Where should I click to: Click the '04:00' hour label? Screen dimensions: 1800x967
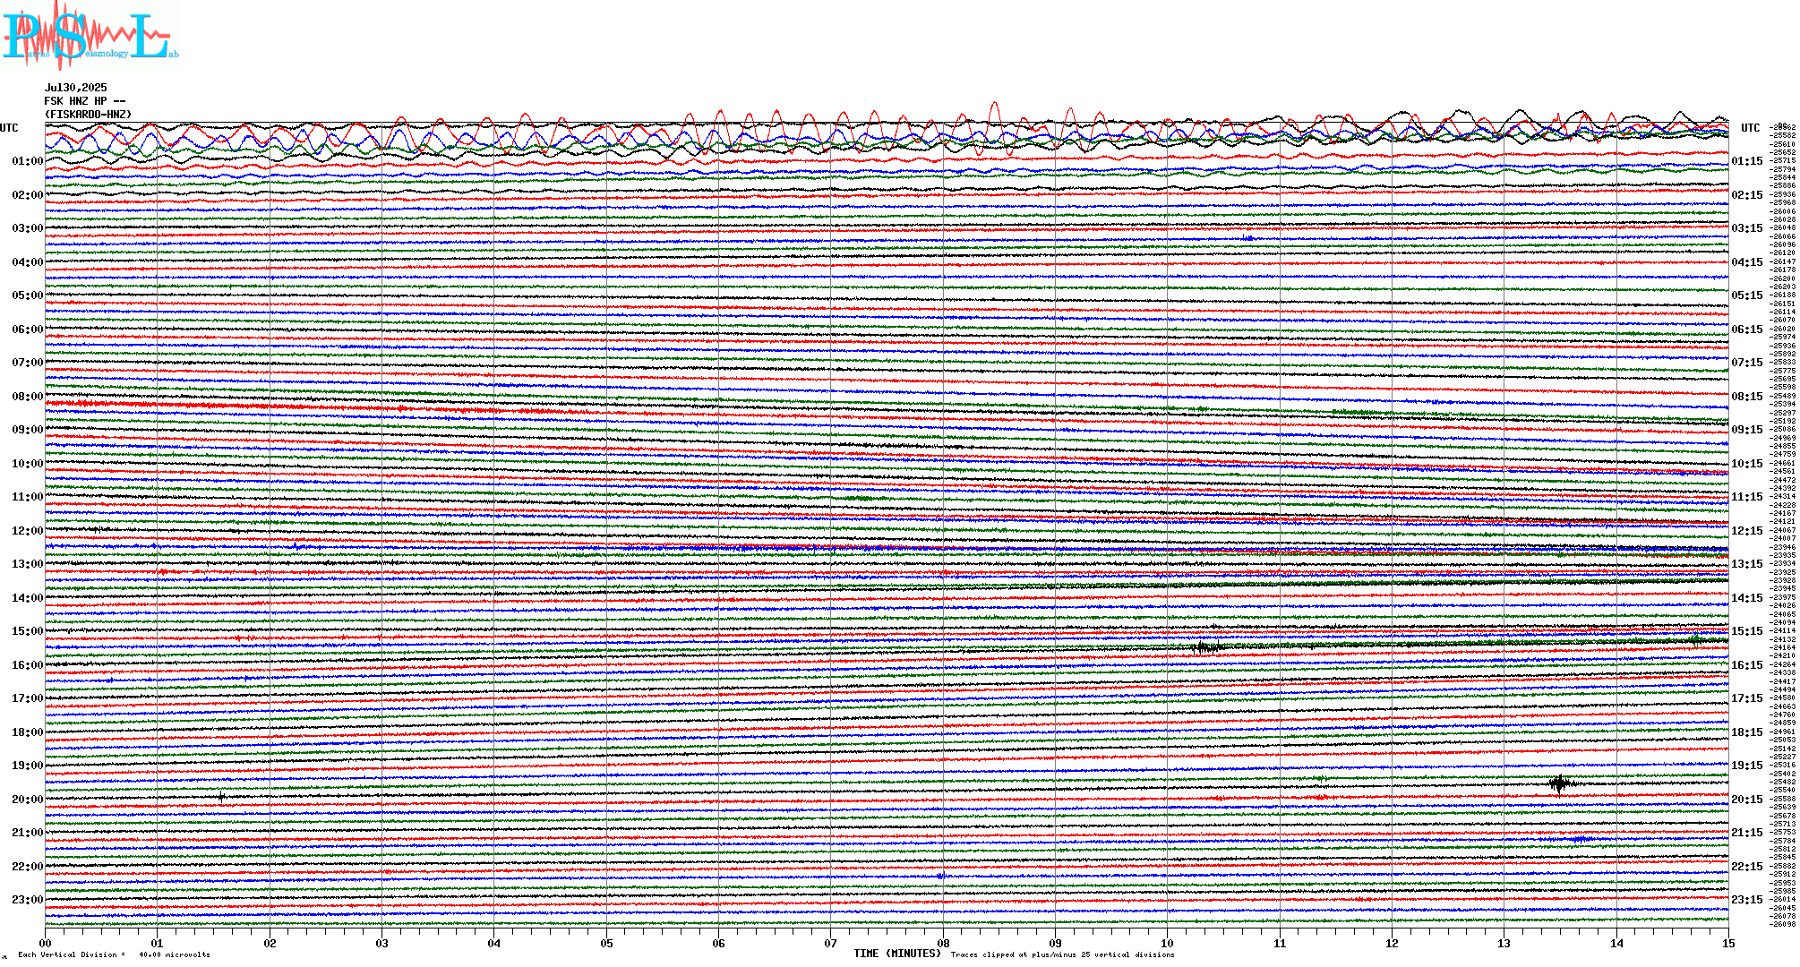pos(28,262)
